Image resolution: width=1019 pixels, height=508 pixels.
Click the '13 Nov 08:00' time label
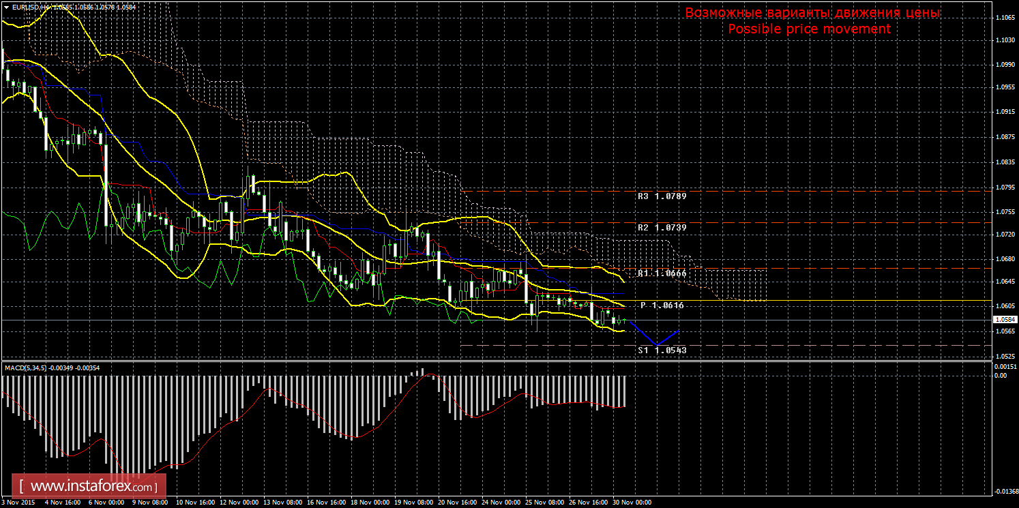point(282,503)
